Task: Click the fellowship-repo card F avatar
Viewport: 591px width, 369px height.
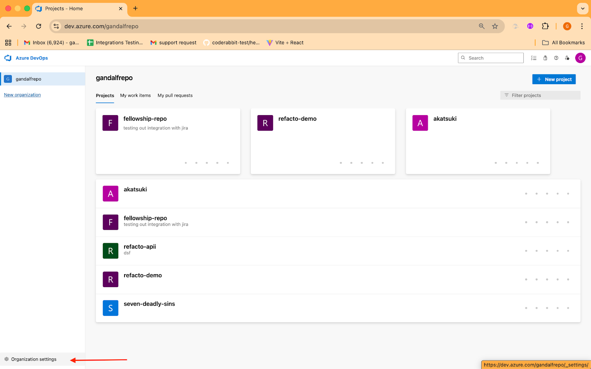Action: [110, 123]
